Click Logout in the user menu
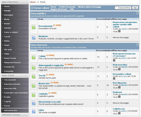Image resolution: width=141 pixels, height=117 pixels. (15, 101)
